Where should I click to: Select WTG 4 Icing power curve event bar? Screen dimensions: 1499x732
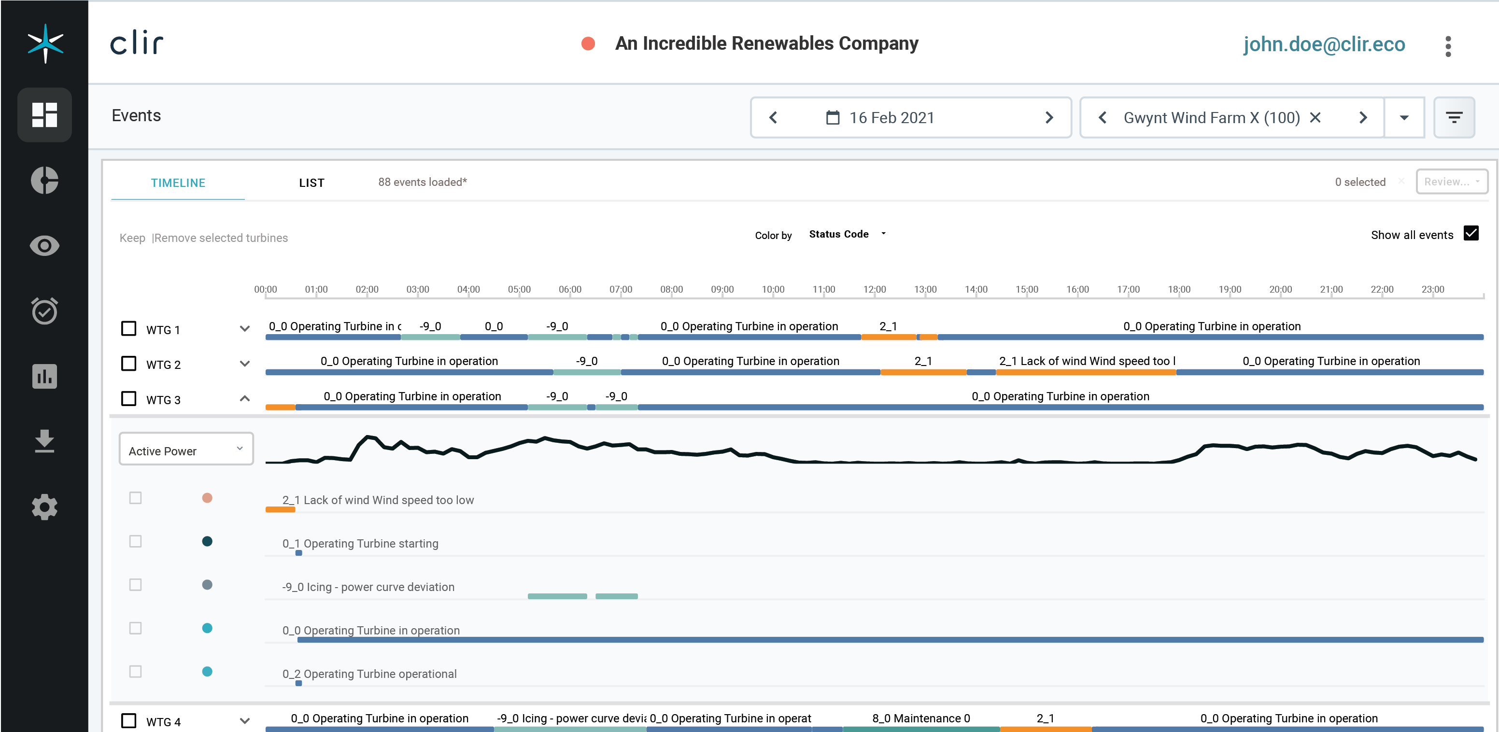coord(570,729)
